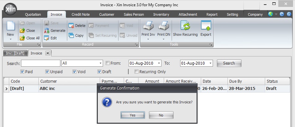Expand the New button dropdown arrow
Image resolution: width=295 pixels, height=127 pixels.
tap(11, 39)
